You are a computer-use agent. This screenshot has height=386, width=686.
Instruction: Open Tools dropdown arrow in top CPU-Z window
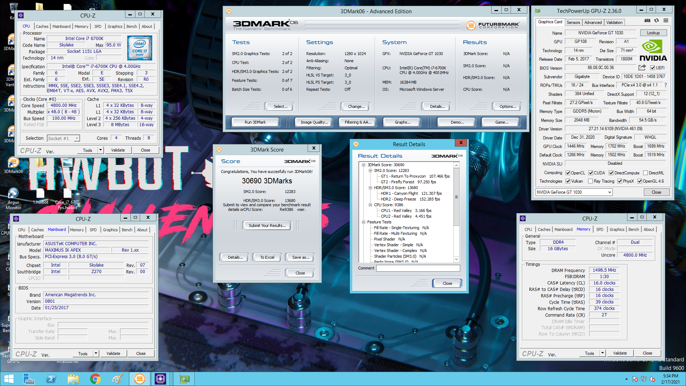[100, 150]
